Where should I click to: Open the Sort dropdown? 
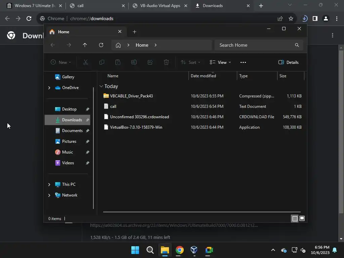point(190,62)
